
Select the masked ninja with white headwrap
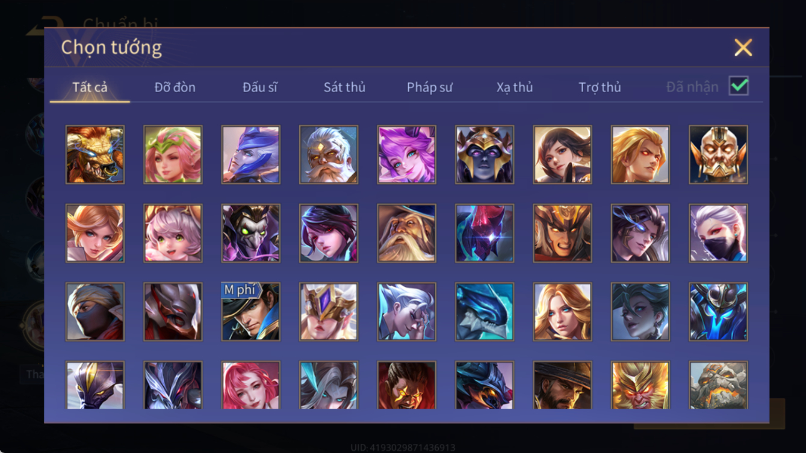pos(95,312)
